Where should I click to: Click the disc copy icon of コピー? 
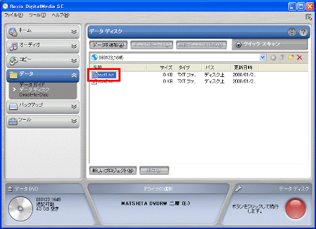(13, 61)
